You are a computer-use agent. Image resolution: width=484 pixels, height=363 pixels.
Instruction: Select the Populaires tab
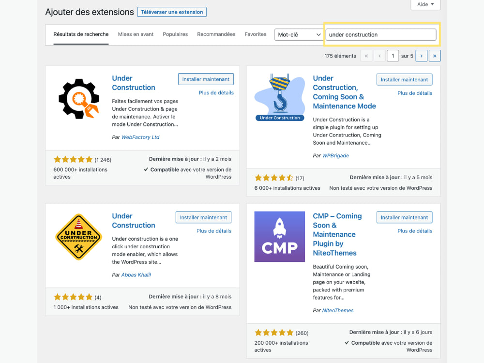tap(175, 34)
